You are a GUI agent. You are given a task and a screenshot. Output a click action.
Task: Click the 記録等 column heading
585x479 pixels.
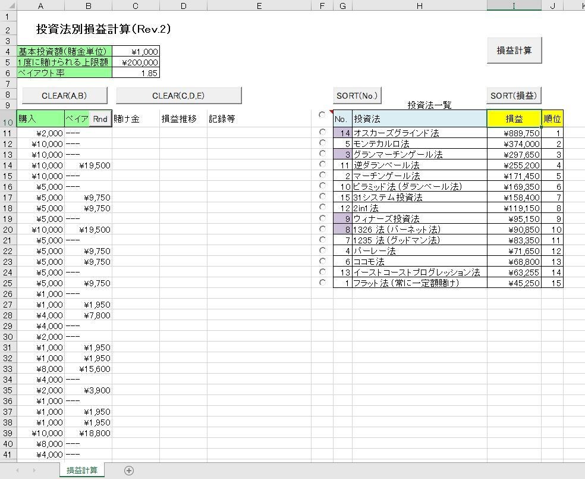tap(259, 119)
